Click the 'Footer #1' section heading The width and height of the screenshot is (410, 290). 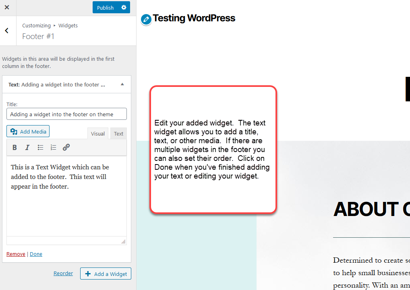(x=38, y=36)
